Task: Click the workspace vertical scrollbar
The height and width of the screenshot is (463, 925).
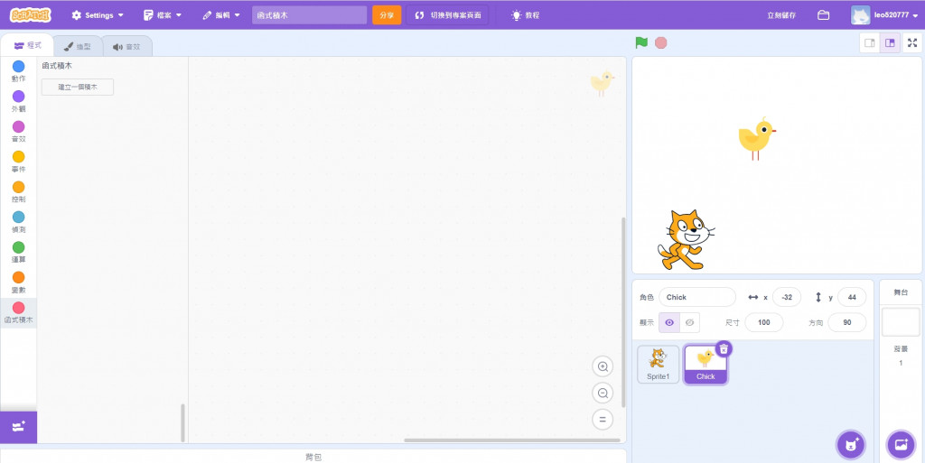Action: pos(623,312)
